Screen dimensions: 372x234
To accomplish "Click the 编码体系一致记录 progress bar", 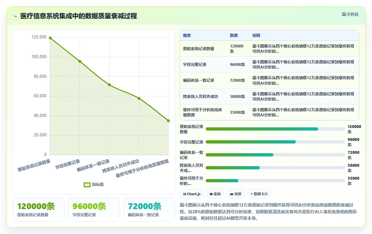I will click(x=275, y=155).
